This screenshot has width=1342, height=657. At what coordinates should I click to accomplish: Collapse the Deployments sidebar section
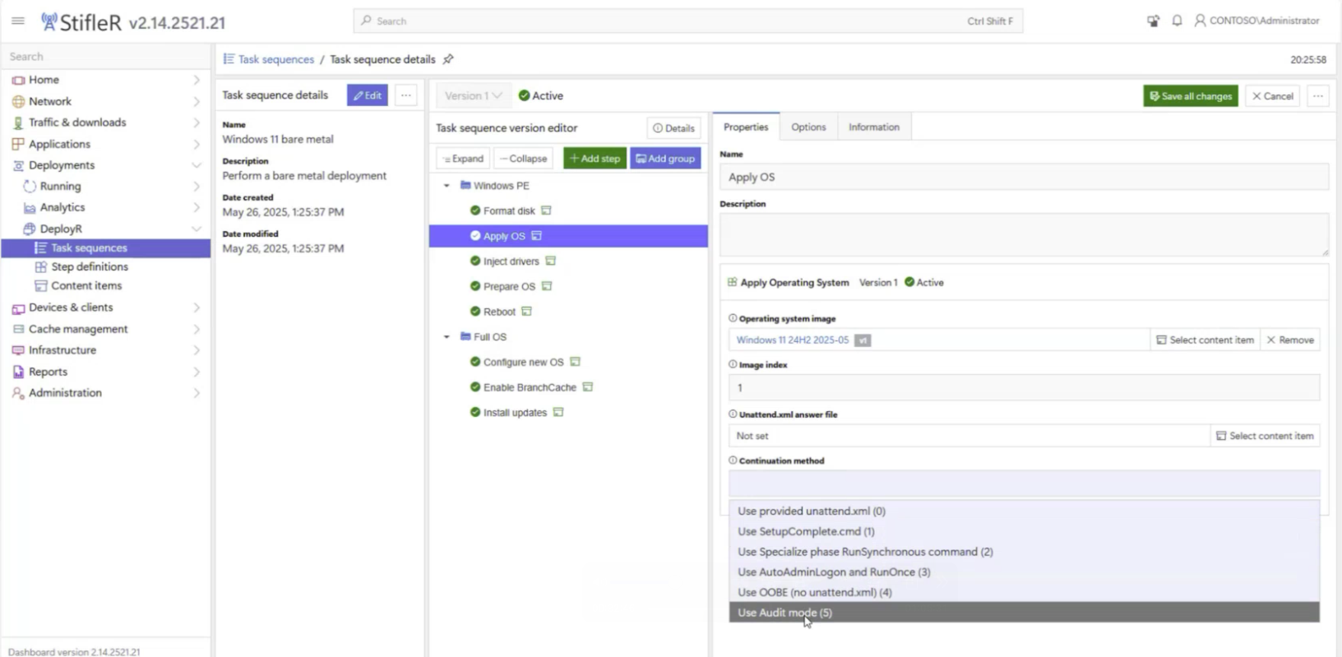pyautogui.click(x=197, y=165)
